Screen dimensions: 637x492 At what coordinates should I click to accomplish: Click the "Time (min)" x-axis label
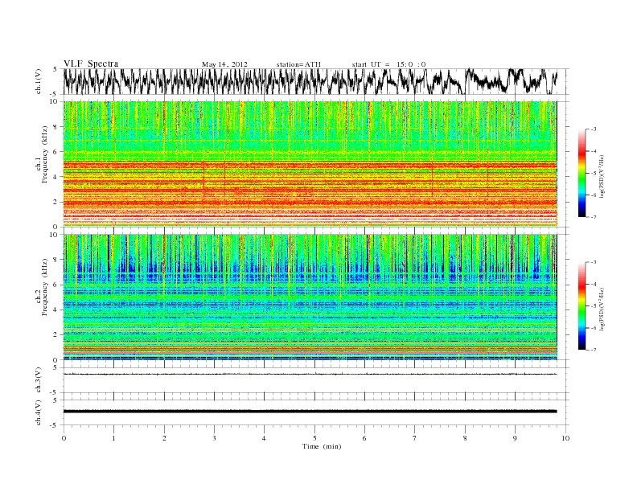[x=322, y=446]
